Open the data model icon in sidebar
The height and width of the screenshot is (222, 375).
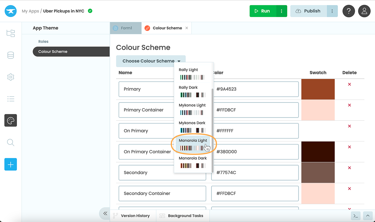click(x=10, y=55)
